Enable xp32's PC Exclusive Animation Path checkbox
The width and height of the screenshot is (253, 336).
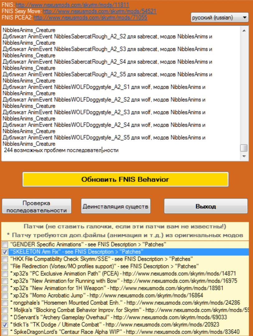click(x=5, y=274)
